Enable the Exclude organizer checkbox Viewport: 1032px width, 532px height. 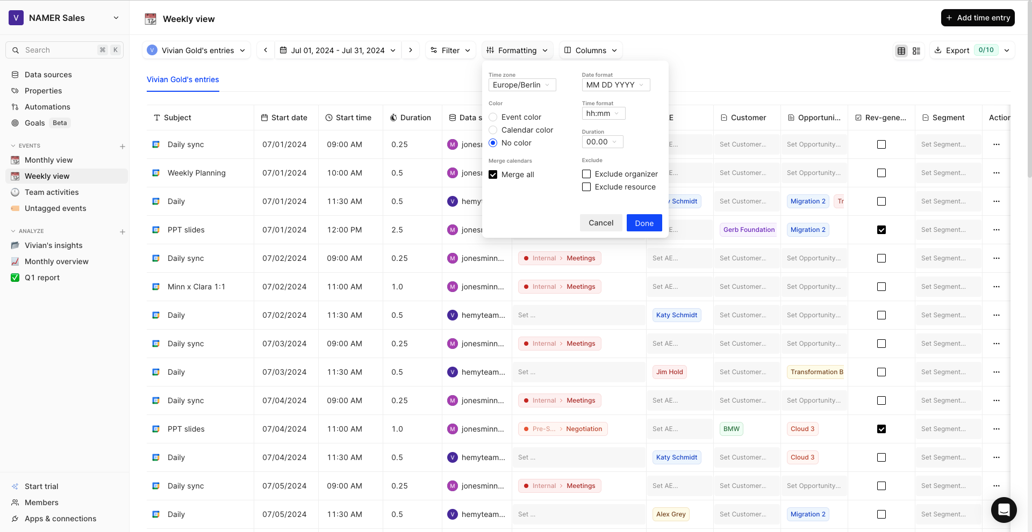point(586,174)
